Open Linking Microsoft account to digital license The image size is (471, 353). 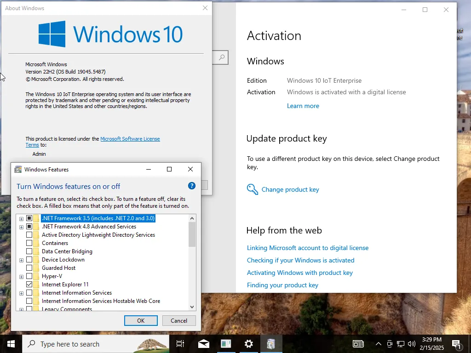[308, 248]
